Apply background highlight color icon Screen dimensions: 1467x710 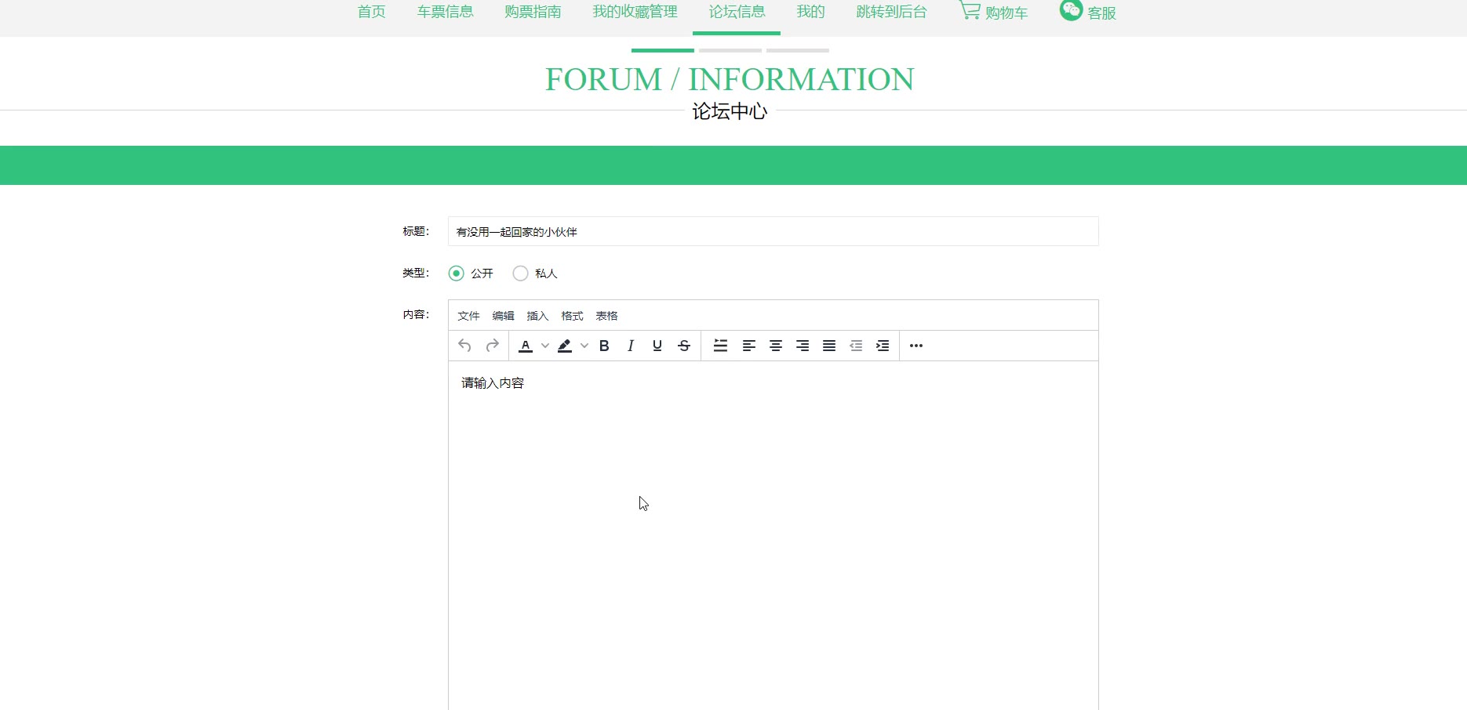click(565, 346)
